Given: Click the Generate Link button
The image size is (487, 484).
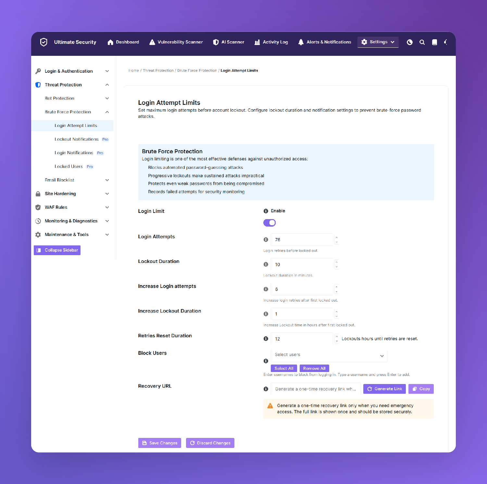Looking at the screenshot, I should 384,389.
